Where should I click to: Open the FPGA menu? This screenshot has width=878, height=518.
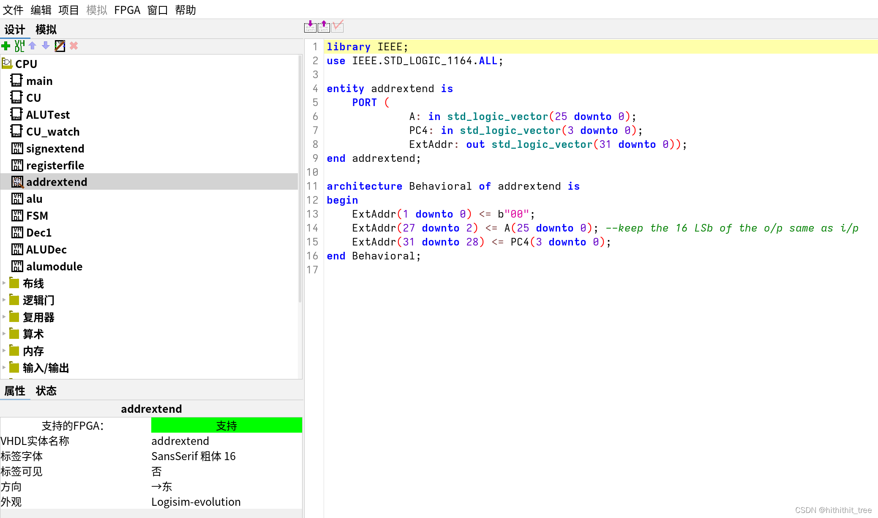point(127,10)
